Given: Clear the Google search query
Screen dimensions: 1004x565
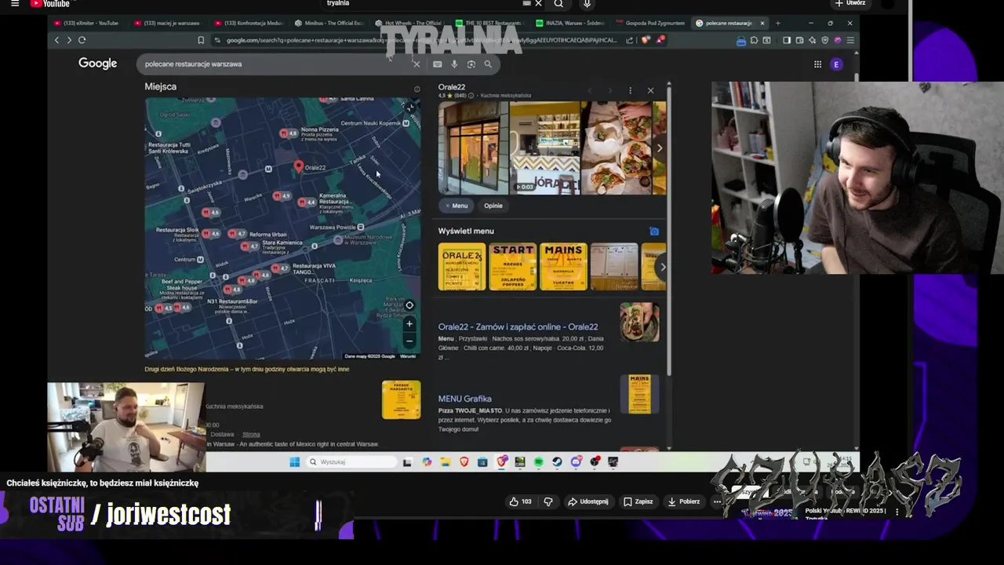Looking at the screenshot, I should (417, 64).
